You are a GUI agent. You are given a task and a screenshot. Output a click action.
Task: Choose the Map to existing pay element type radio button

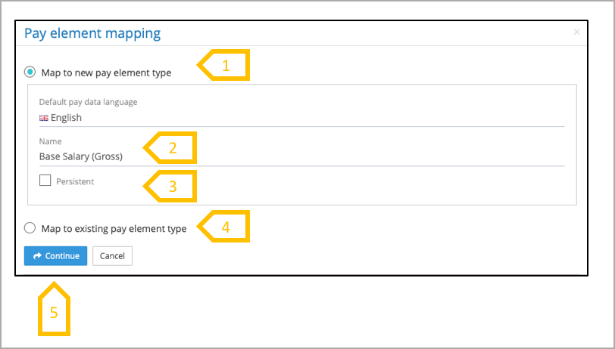(30, 228)
